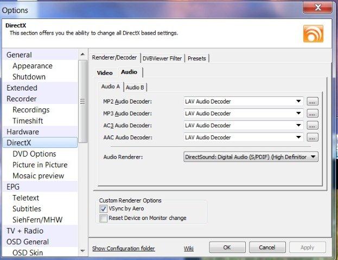Click the category list scrollbar down arrow
Viewport: 338px width, 260px height.
point(82,251)
